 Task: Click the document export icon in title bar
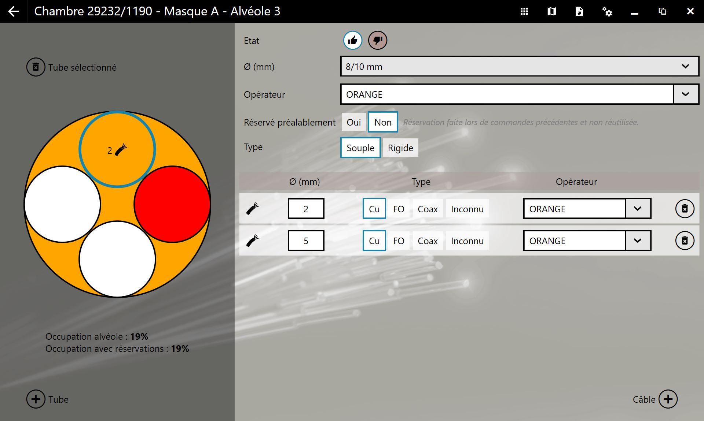coord(579,11)
